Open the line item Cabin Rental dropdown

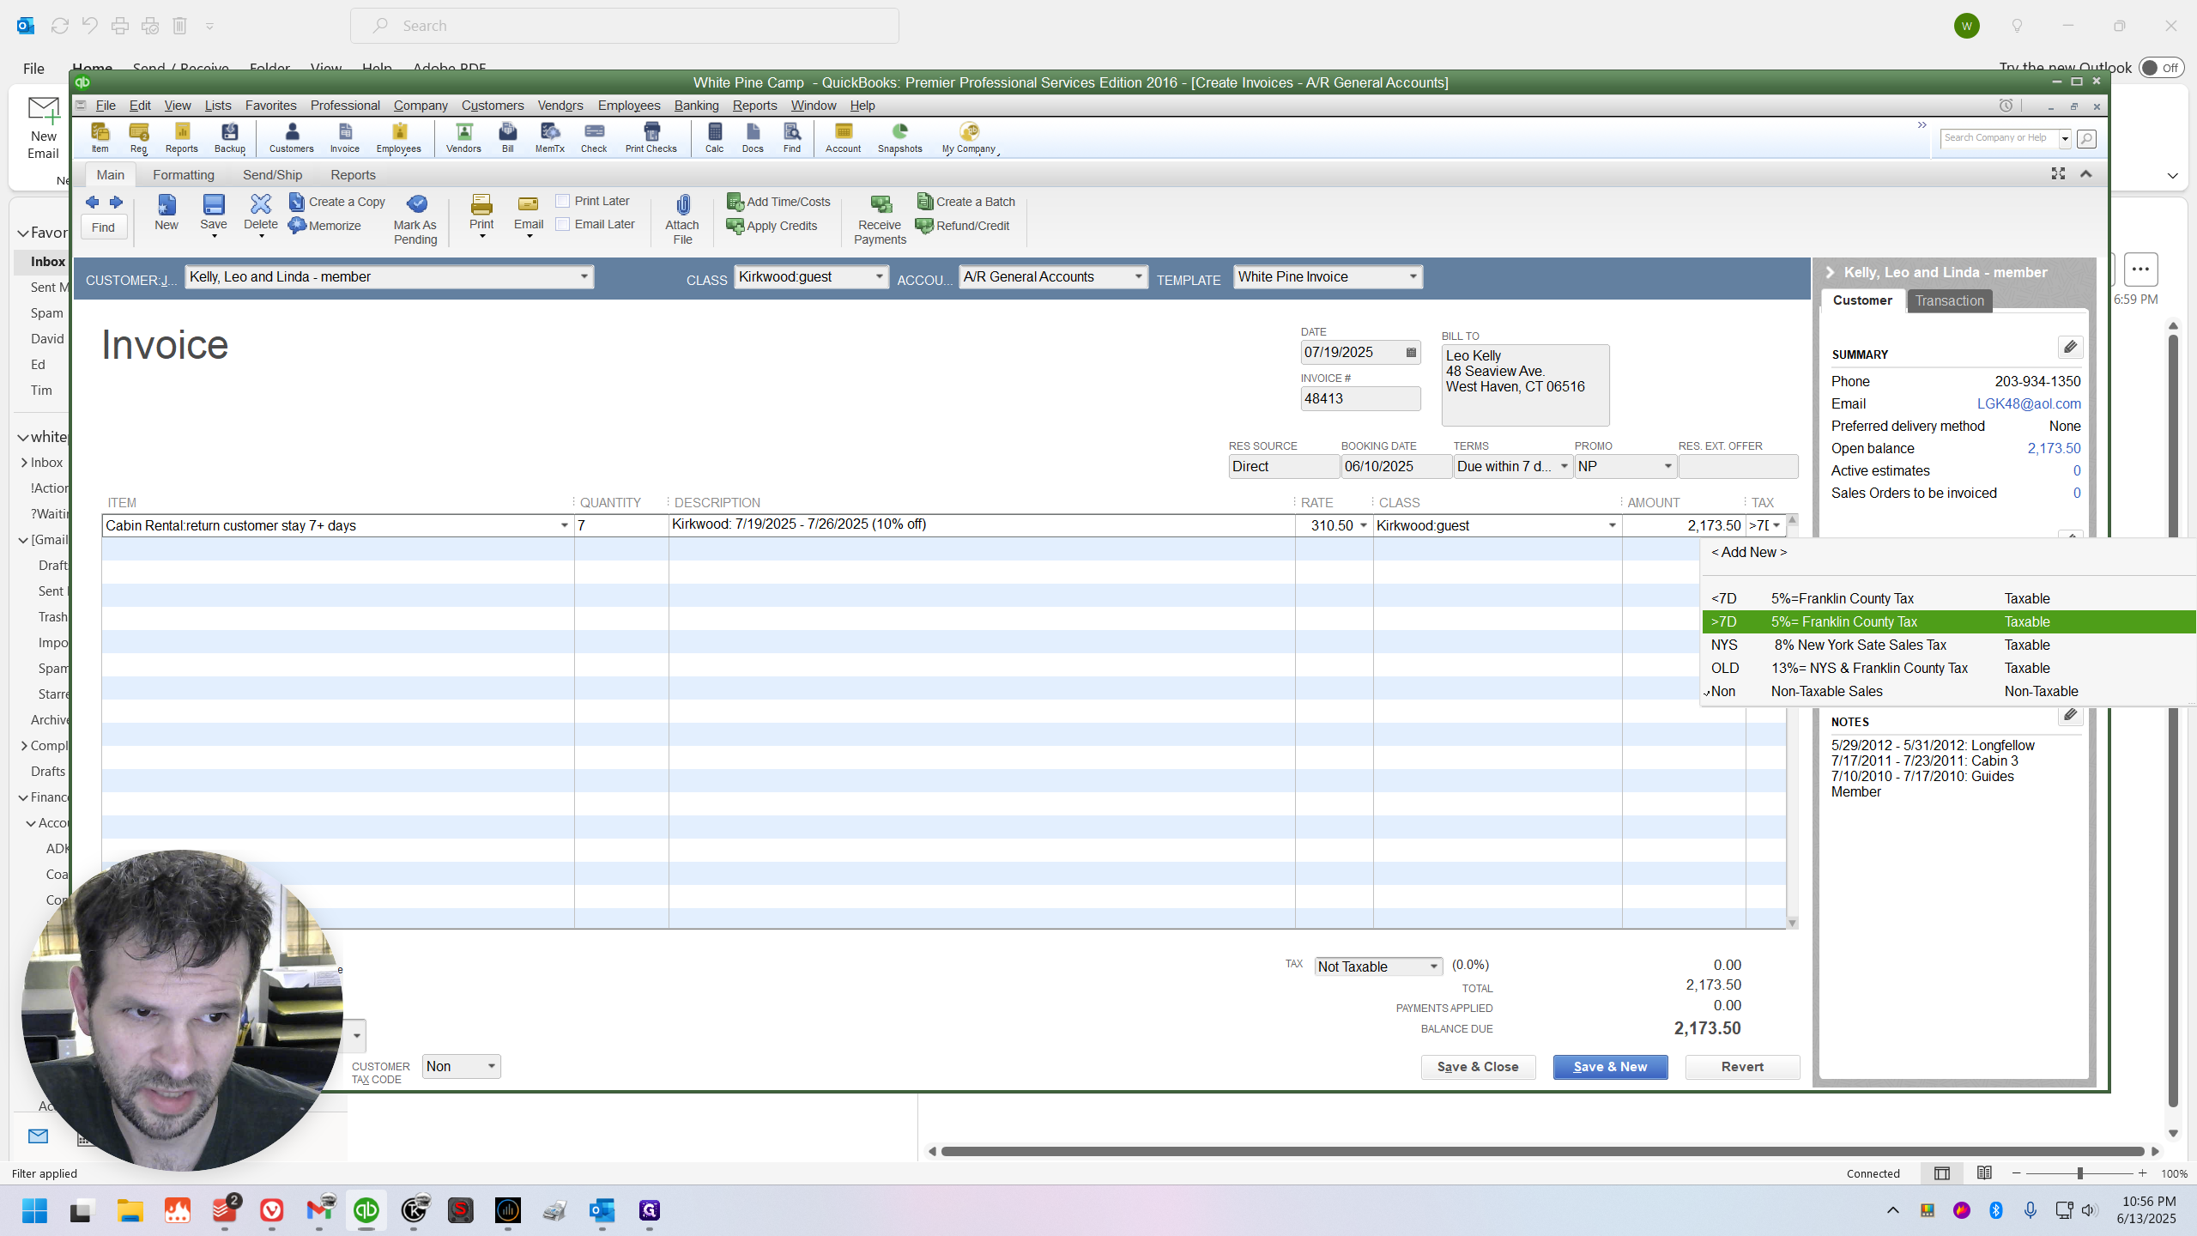coord(564,525)
